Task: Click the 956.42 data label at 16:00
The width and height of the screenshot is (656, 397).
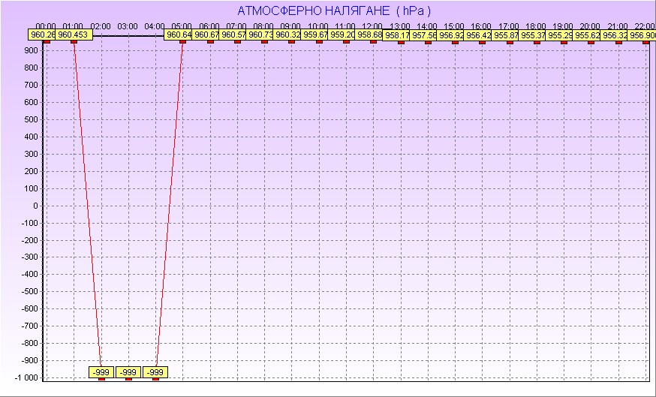Action: click(478, 35)
